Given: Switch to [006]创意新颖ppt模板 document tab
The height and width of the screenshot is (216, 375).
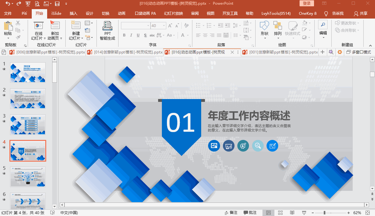Looking at the screenshot, I should pos(47,52).
